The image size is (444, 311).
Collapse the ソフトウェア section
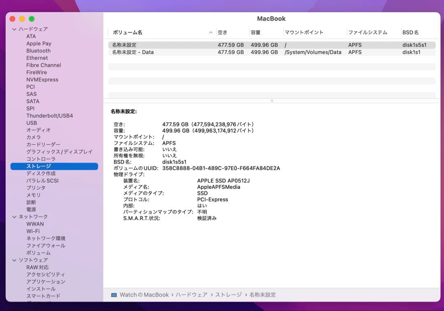tap(14, 260)
